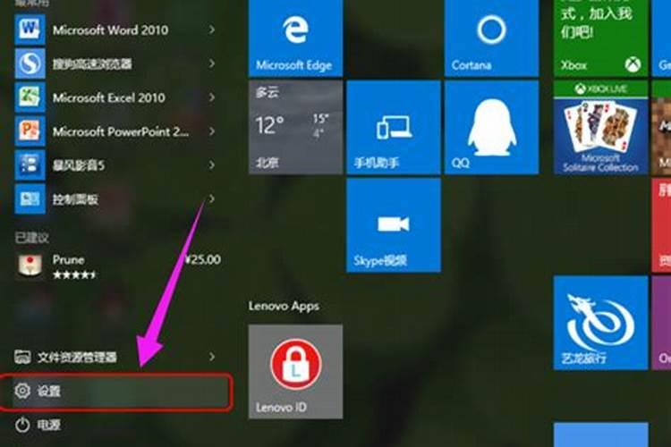
Task: Select the Microsoft Word 2010 label
Action: point(110,30)
